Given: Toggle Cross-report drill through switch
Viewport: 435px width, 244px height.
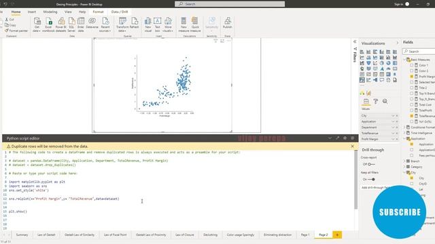Looking at the screenshot, I should tap(371, 164).
